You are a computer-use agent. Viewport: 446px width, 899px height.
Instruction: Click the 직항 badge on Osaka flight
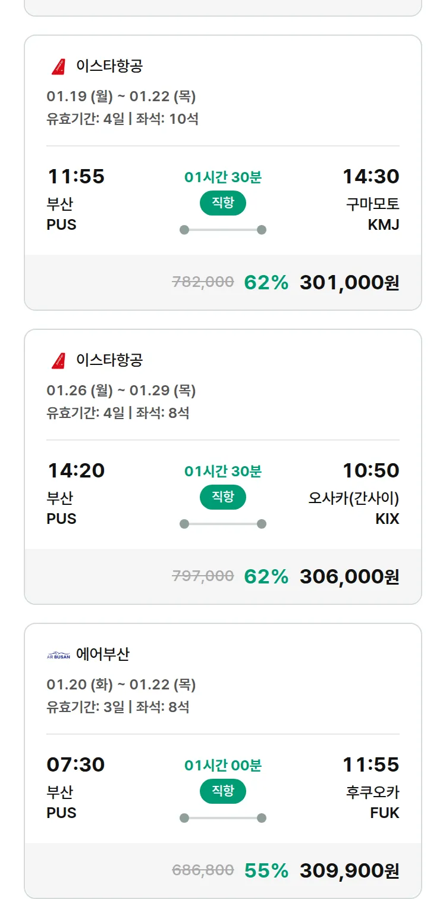coord(223,497)
